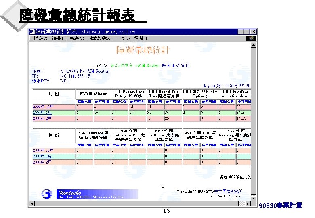Click the 90830專案計畫 footer label

[x=281, y=205]
